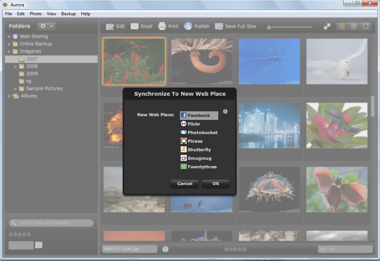Expand the 2008 folder
Image resolution: width=380 pixels, height=261 pixels.
(15, 67)
